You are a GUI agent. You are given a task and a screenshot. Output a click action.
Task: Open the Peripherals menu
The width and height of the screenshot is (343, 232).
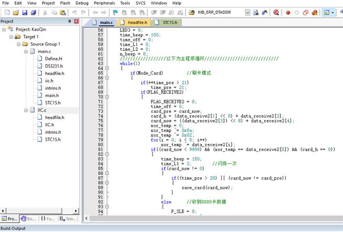(104, 3)
